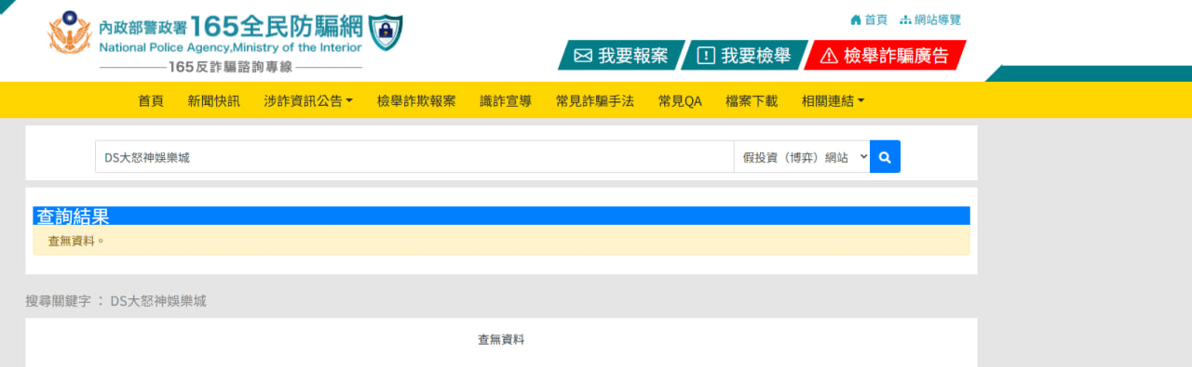Click the warning triangle in 檢舉詐騙廣告

pos(829,56)
